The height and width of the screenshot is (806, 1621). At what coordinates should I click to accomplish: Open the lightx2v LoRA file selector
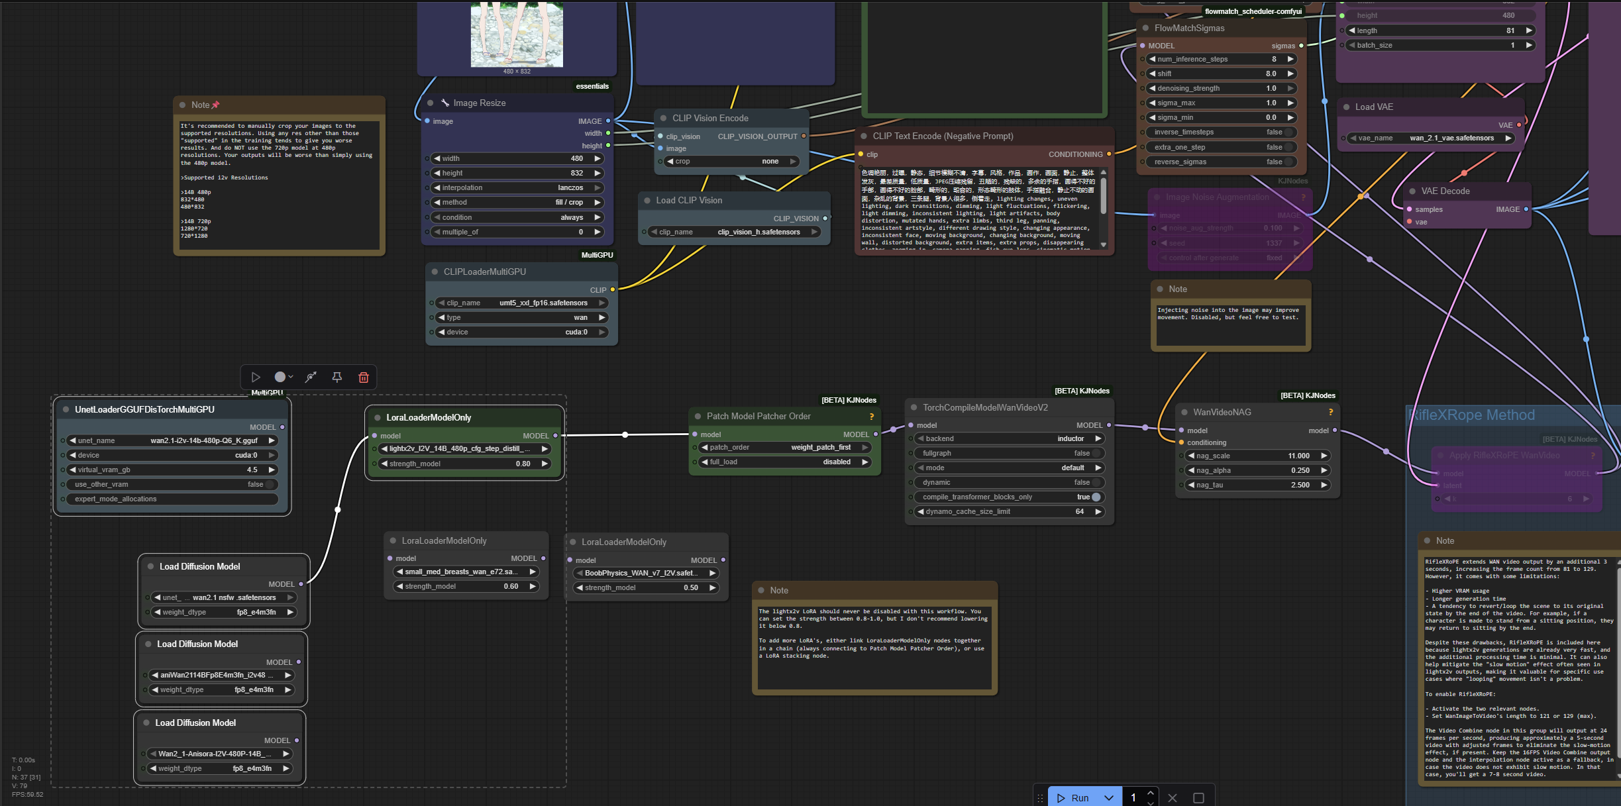click(x=466, y=449)
